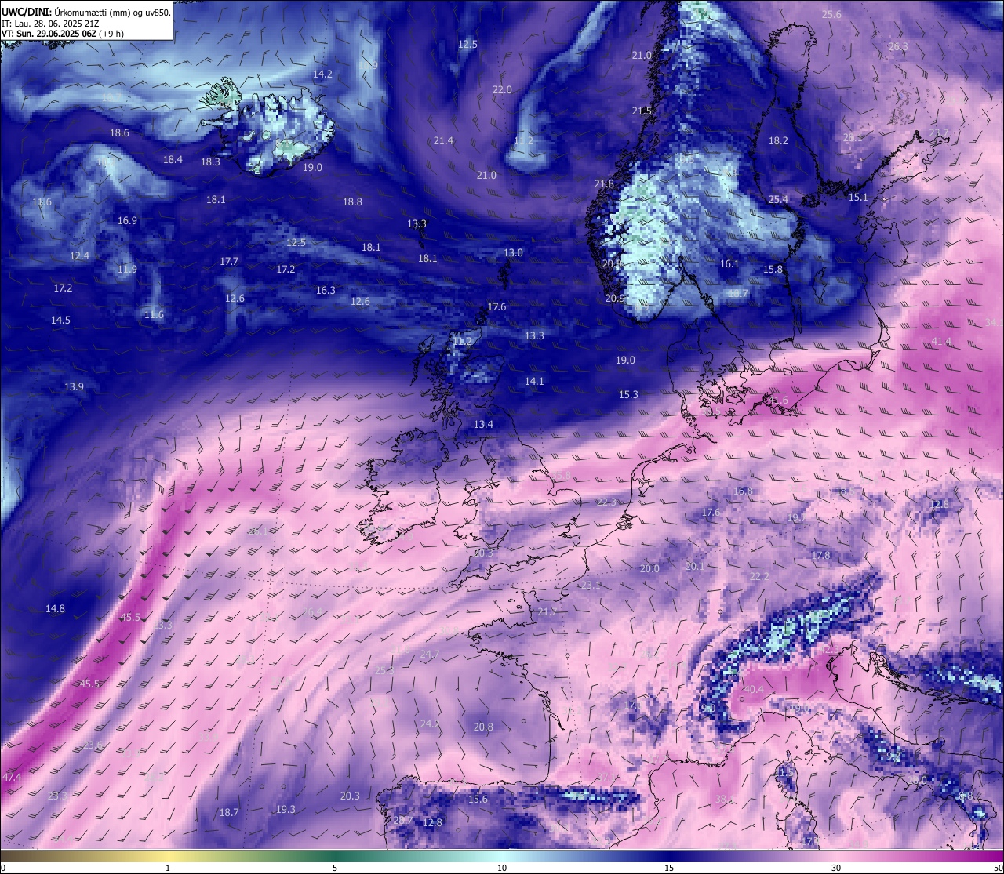
Task: Click the 15.1 value label
Action: click(x=859, y=198)
